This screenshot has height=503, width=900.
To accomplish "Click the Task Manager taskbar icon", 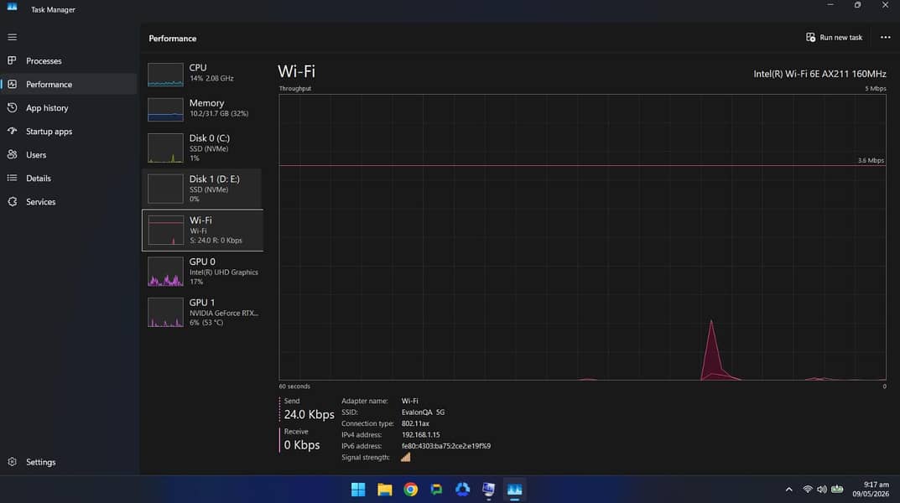I will point(515,490).
